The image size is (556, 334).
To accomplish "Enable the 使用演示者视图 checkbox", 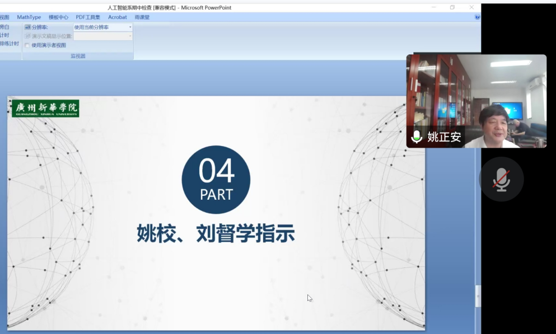I will pos(27,45).
